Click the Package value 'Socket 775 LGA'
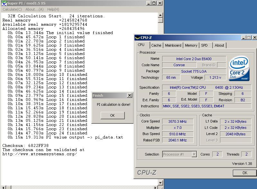The image size is (257, 189). click(194, 71)
